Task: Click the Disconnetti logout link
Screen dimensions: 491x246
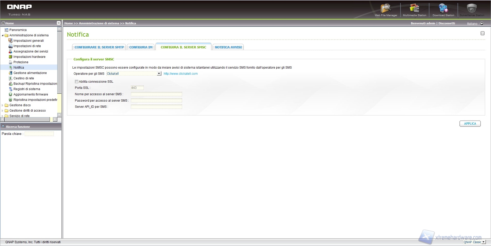Action: point(447,23)
